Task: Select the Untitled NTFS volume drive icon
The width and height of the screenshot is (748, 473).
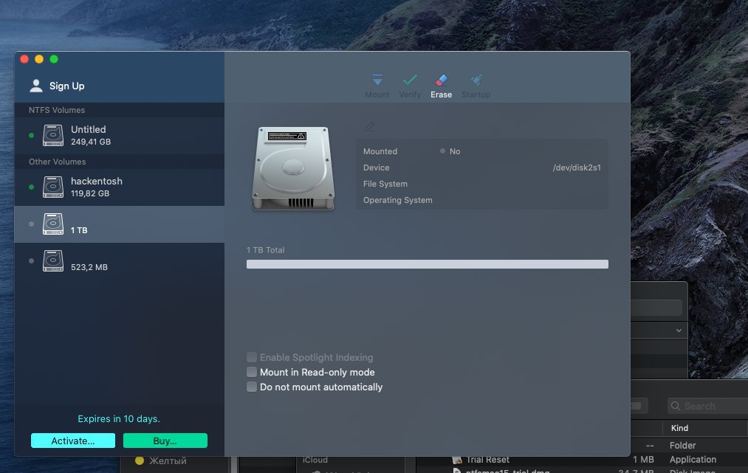Action: tap(53, 136)
